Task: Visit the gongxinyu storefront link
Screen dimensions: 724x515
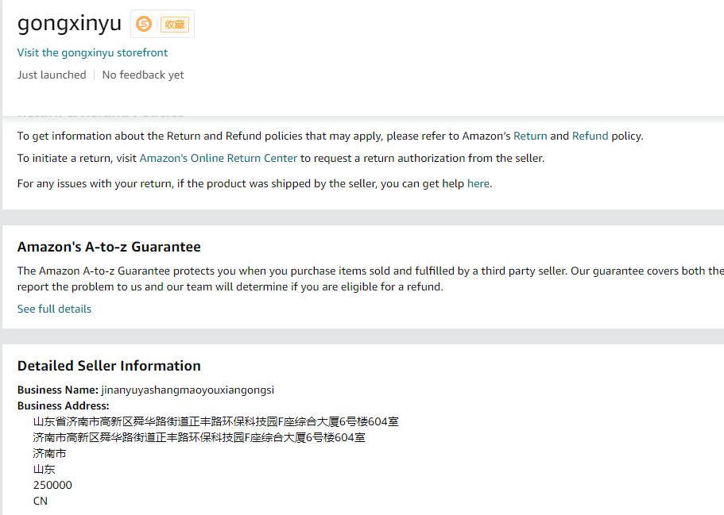Action: (92, 52)
